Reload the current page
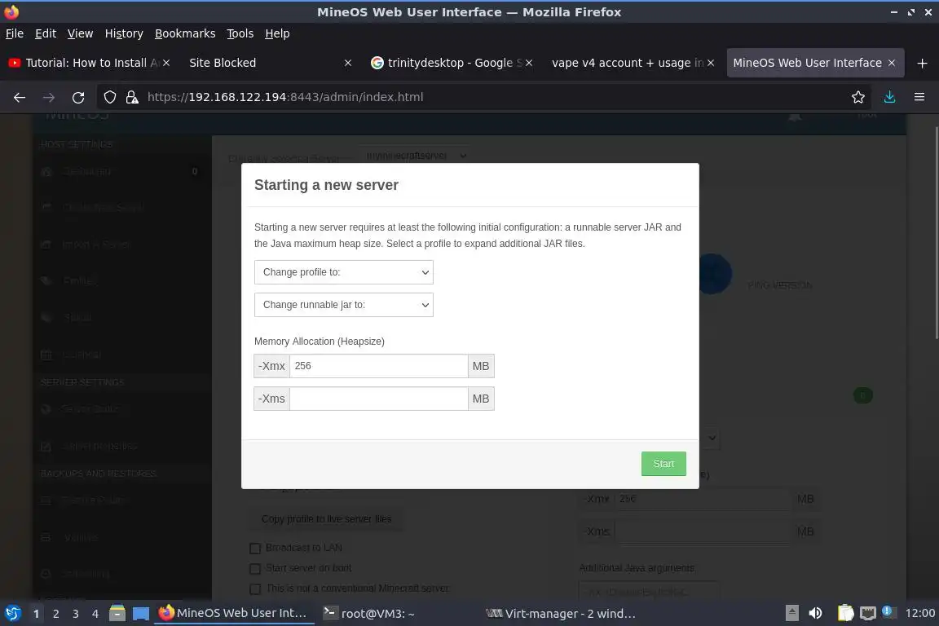 pos(78,97)
